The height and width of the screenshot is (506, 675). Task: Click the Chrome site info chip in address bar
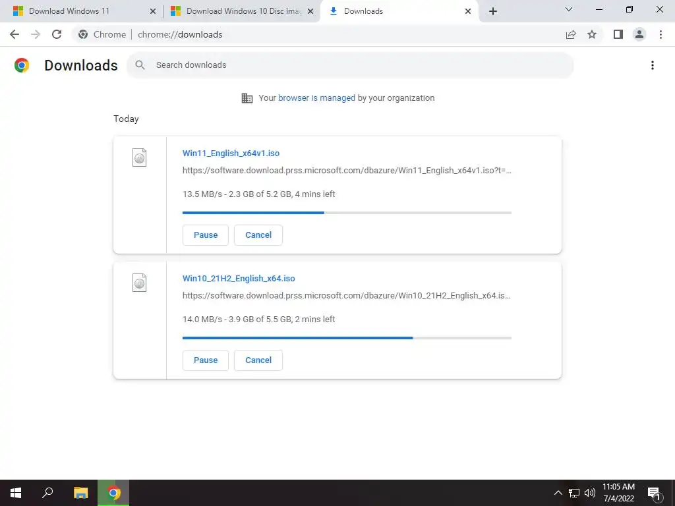102,34
